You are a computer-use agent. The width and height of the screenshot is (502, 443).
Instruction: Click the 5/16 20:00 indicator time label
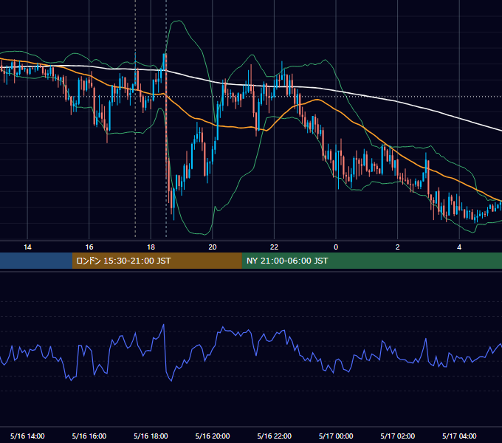[213, 436]
